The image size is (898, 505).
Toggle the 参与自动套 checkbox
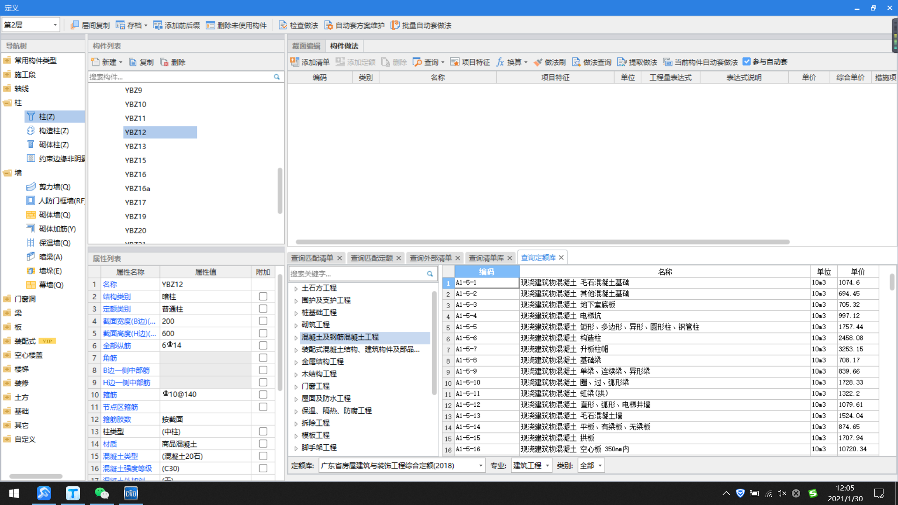[x=746, y=61]
